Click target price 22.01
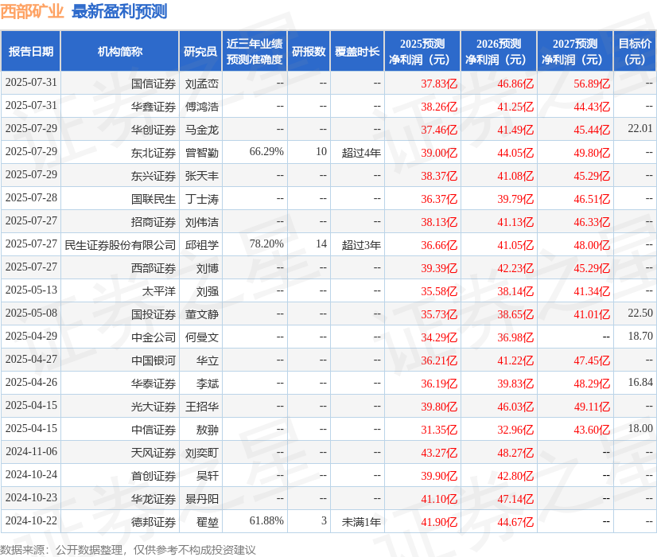The image size is (657, 557). tap(640, 129)
